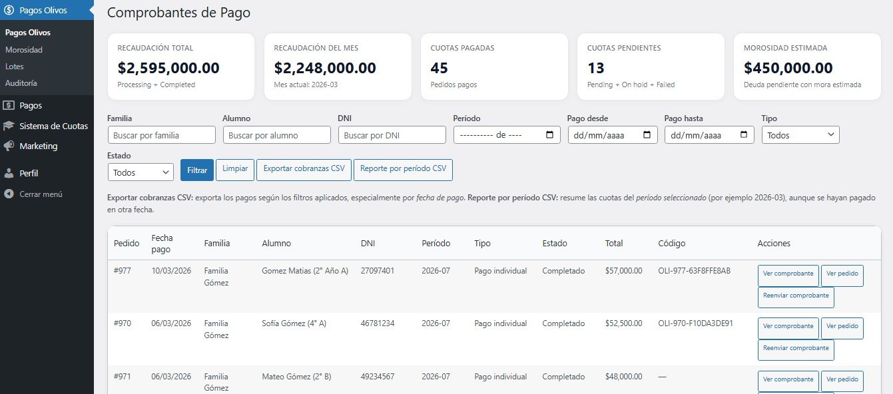Viewport: 893px width, 394px height.
Task: Click the Sistema de Cuotas graduation cap icon
Action: (9, 126)
